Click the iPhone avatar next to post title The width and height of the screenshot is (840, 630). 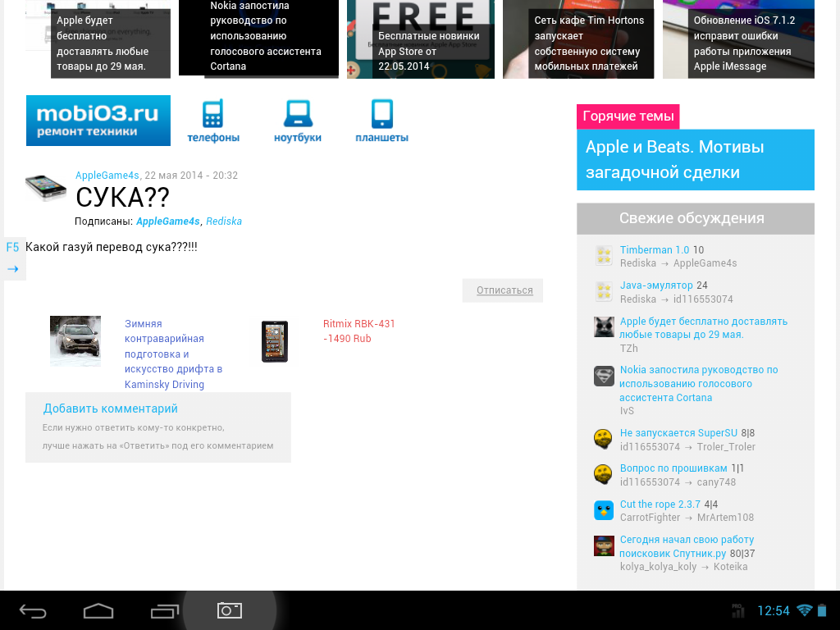[x=46, y=188]
